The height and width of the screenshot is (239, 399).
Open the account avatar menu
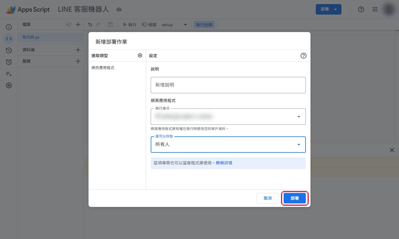(x=389, y=9)
